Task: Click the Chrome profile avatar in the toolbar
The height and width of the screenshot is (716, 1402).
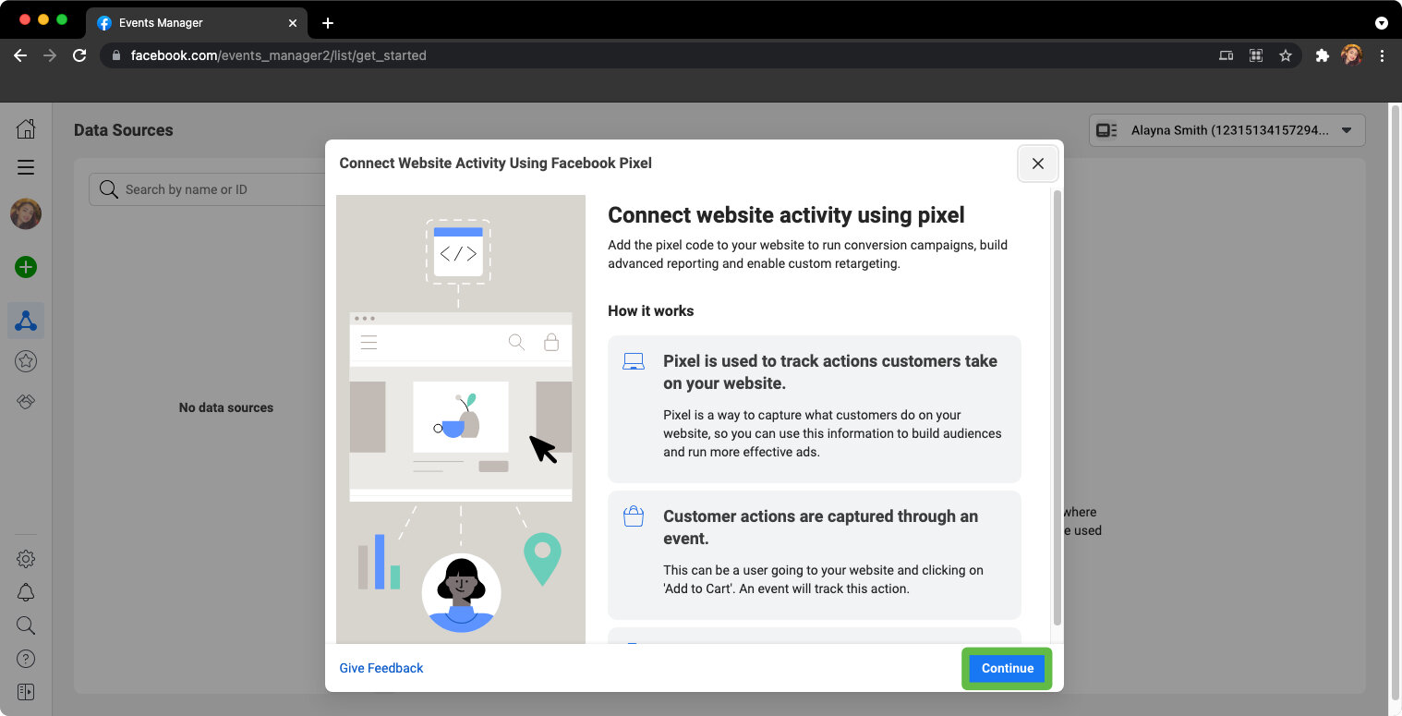Action: coord(1352,55)
